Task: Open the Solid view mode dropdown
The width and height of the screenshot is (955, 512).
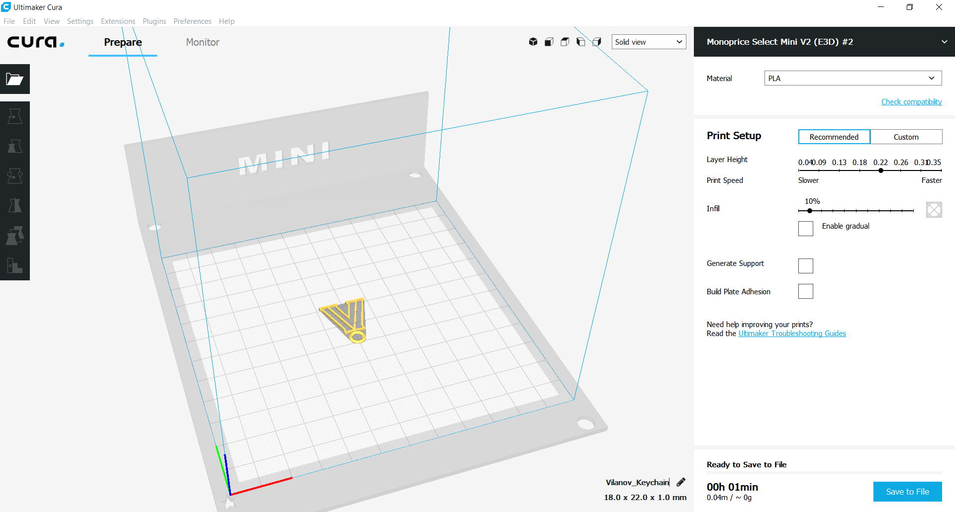Action: coord(649,42)
